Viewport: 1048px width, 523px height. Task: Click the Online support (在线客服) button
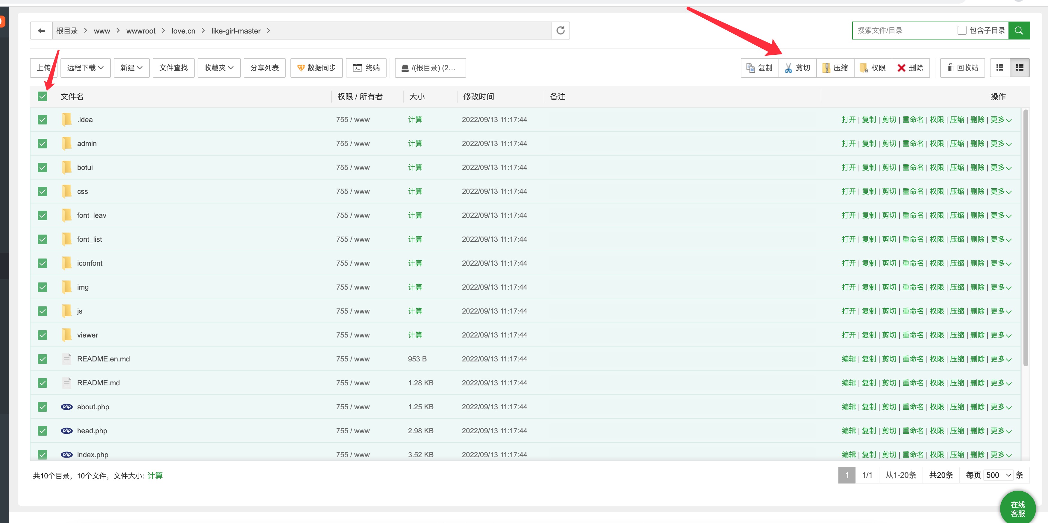click(1017, 508)
